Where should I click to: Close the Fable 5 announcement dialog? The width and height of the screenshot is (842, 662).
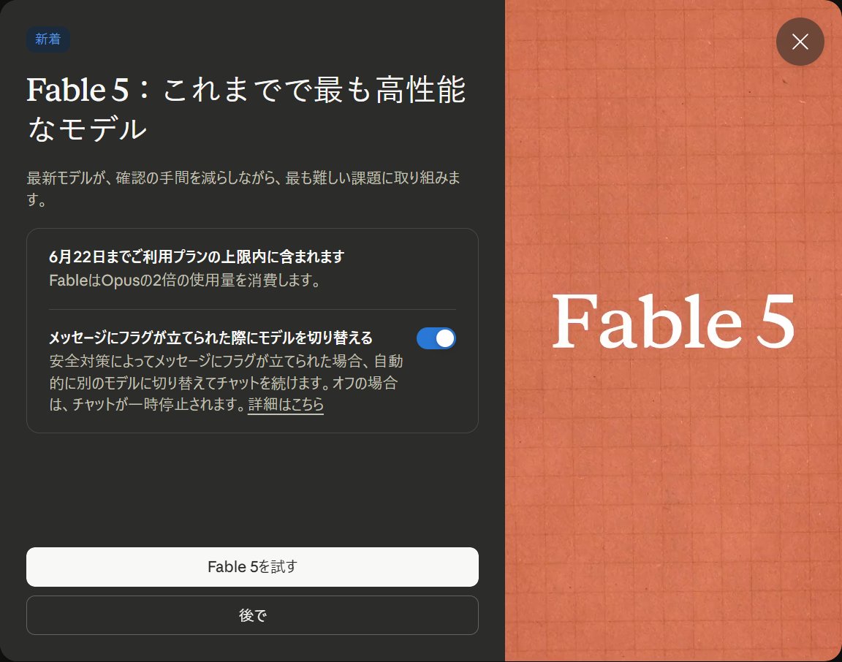point(800,42)
